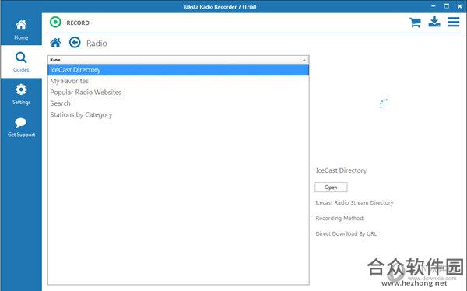
Task: Sort list by the Name column header
Action: pos(178,60)
